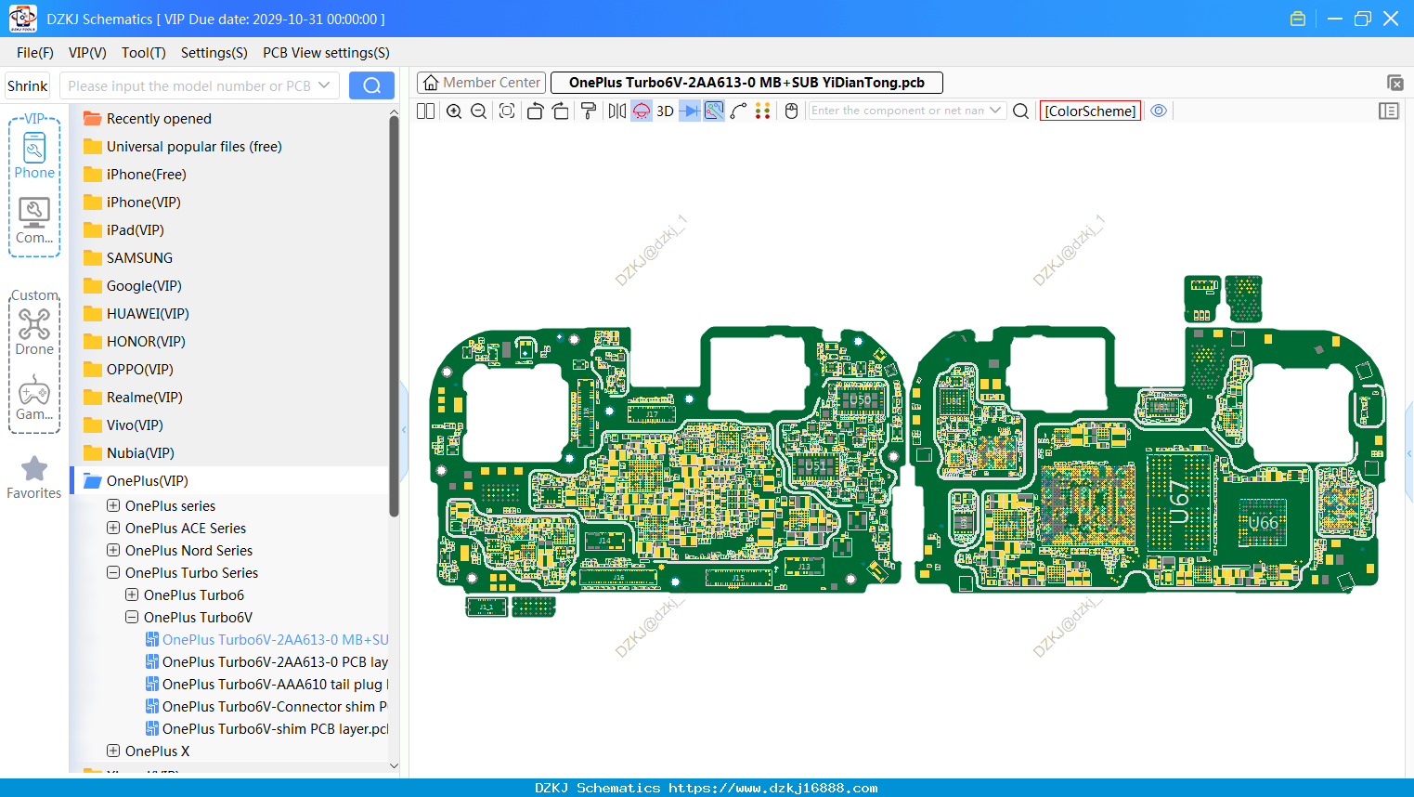Toggle the blue eye visibility icon
Image resolution: width=1414 pixels, height=797 pixels.
tap(1159, 111)
